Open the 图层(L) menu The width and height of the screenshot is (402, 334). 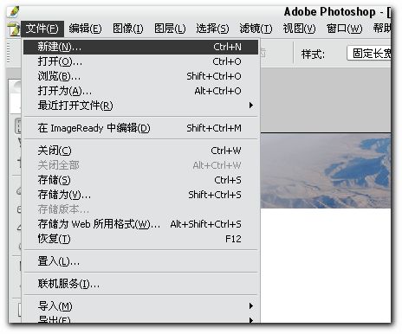[170, 29]
